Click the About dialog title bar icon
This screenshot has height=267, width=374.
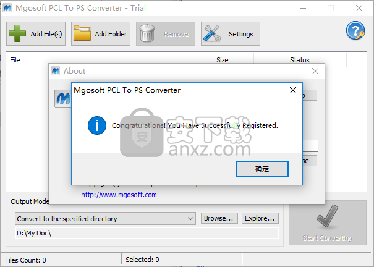56,71
